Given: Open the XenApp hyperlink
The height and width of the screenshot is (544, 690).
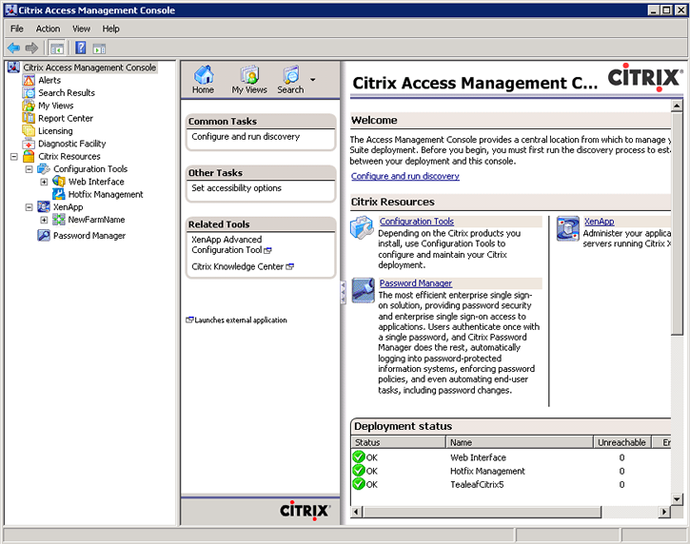Looking at the screenshot, I should coord(599,222).
